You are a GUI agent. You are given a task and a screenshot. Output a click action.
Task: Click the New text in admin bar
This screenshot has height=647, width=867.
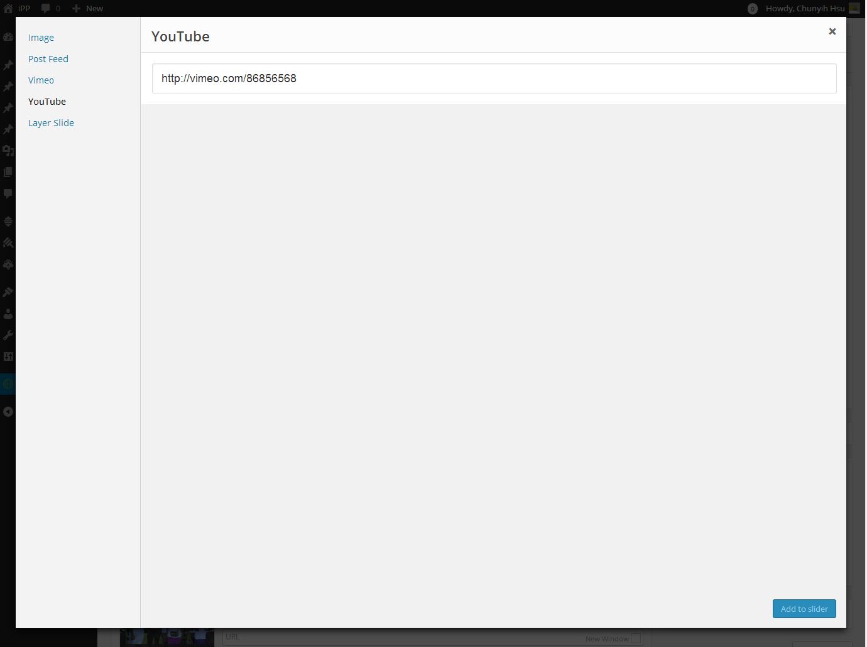point(94,9)
